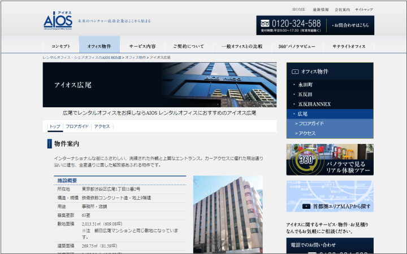Select 一般オフィスとの比較 in the main navigation
The height and width of the screenshot is (254, 407).
[x=242, y=46]
